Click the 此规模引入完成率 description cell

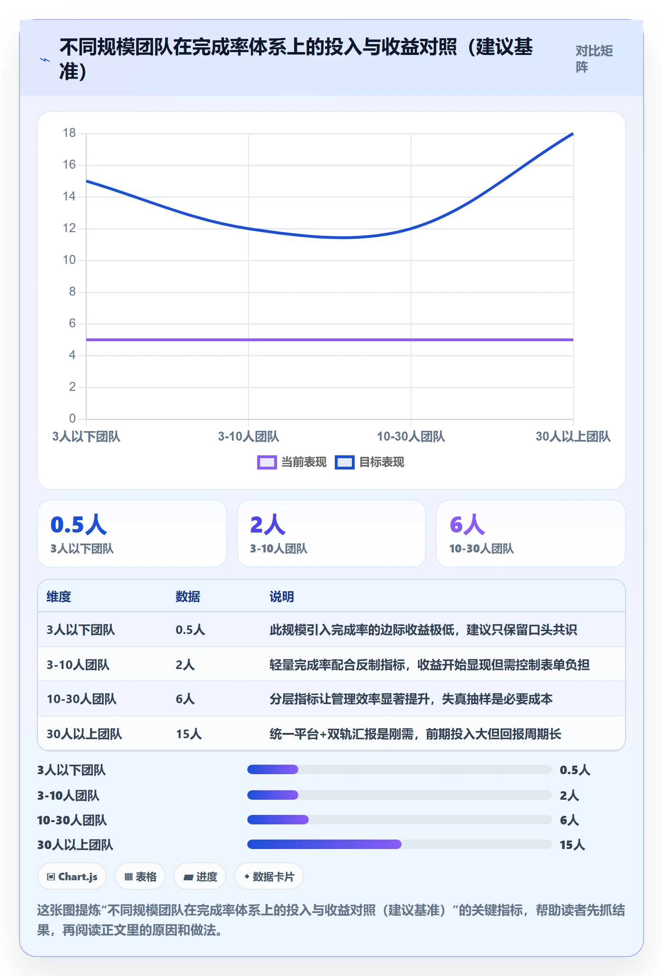(423, 630)
